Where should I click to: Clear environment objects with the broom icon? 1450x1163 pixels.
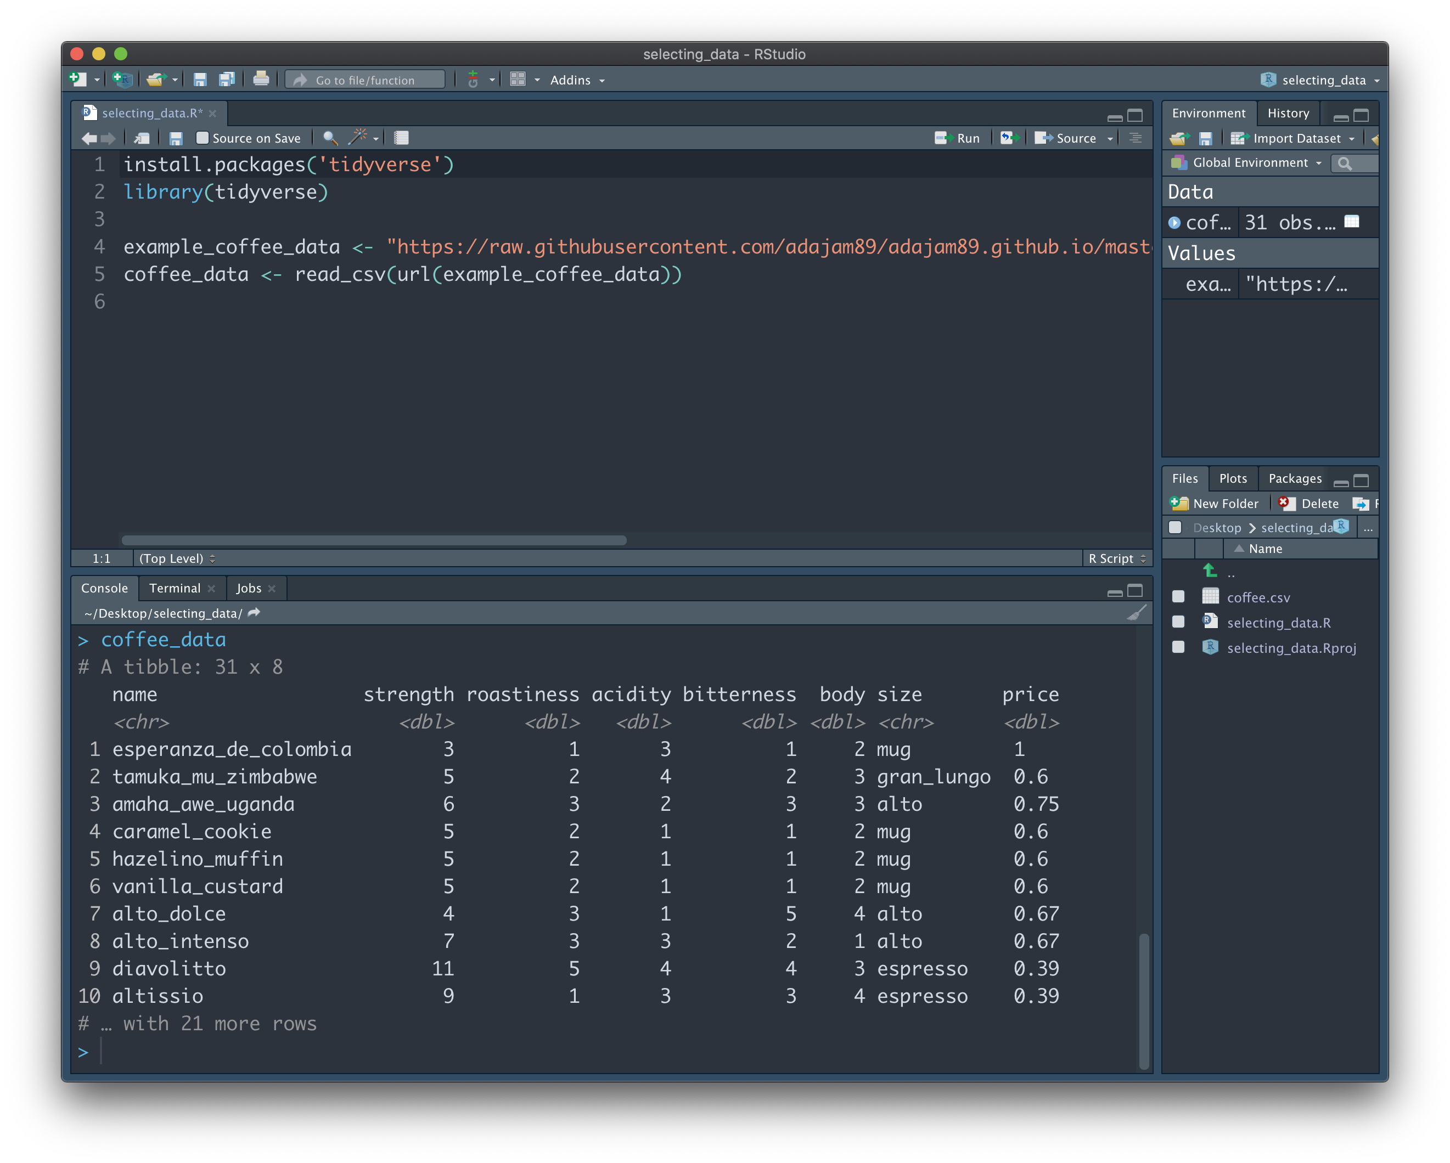1375,139
